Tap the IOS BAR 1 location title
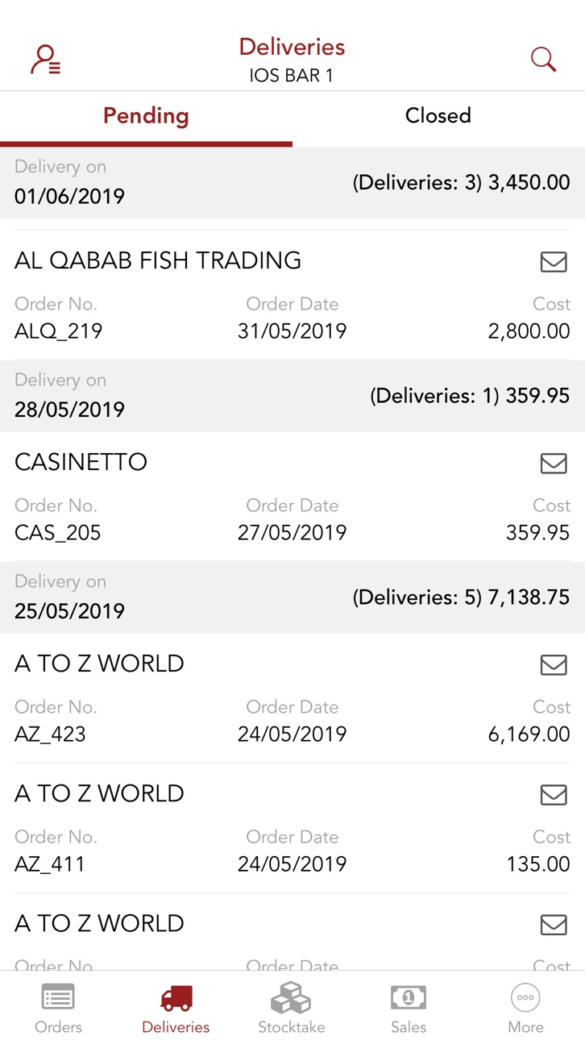 [x=292, y=76]
